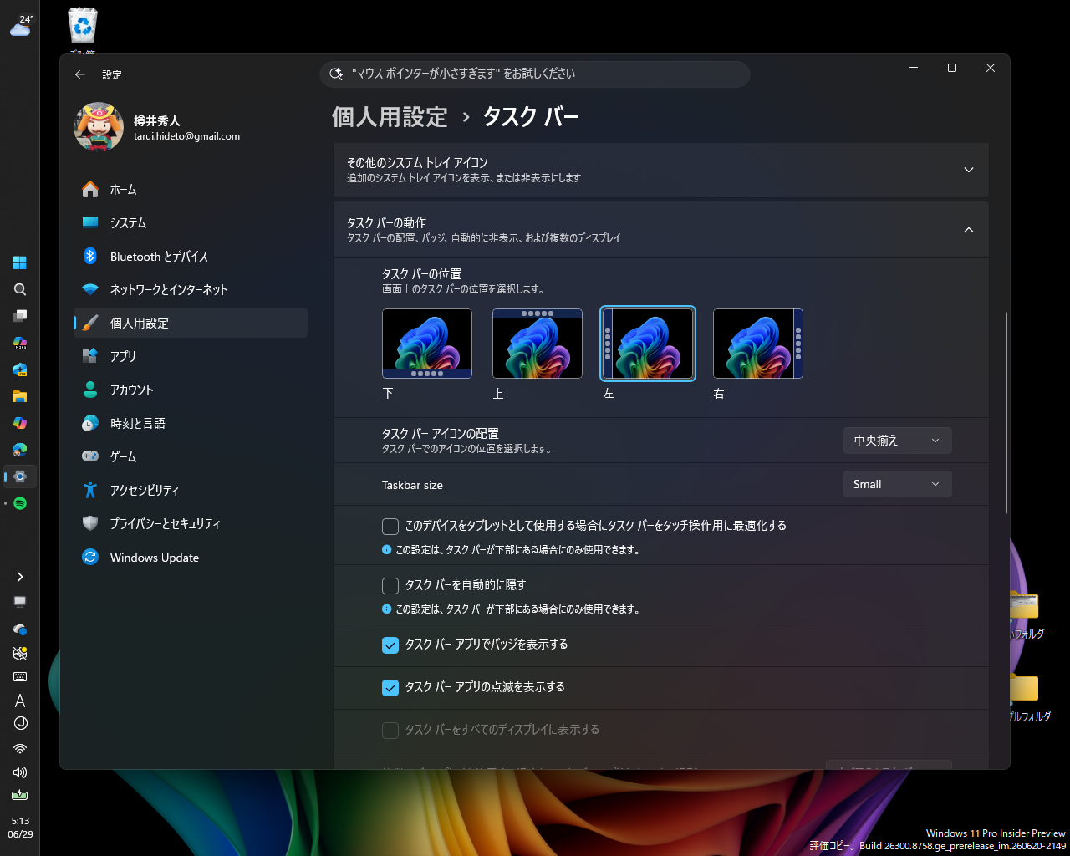Open touch keyboard tray icon
The width and height of the screenshot is (1070, 856).
point(20,677)
